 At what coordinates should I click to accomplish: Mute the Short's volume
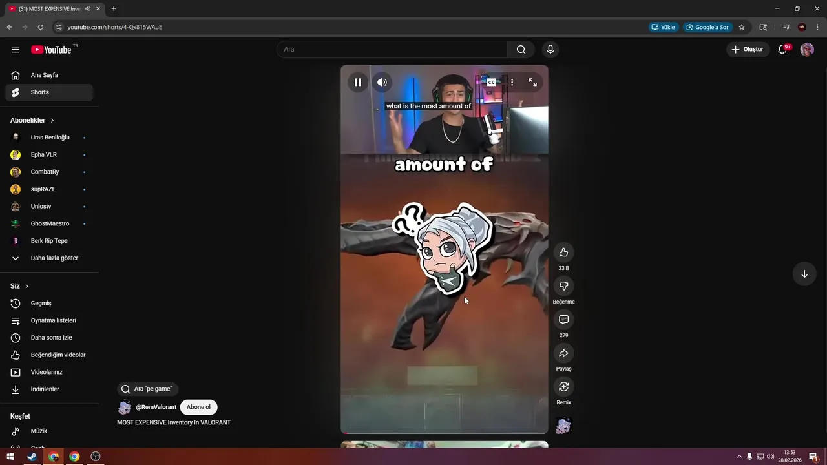point(382,82)
